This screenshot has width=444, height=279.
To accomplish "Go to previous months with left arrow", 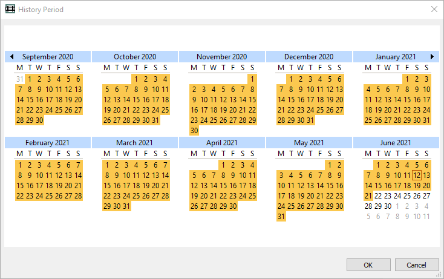I will [x=12, y=57].
